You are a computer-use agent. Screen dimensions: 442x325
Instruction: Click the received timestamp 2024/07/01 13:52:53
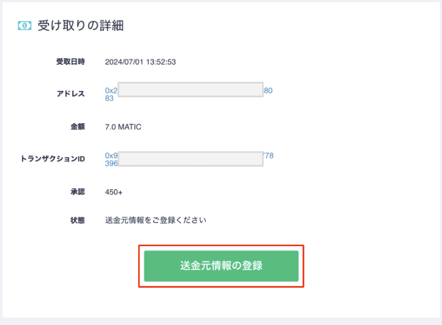click(x=140, y=61)
